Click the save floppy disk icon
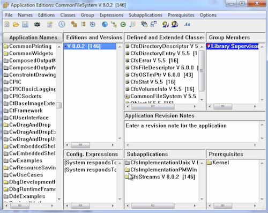Image resolution: width=268 pixels, height=213 pixels. [x=25, y=24]
